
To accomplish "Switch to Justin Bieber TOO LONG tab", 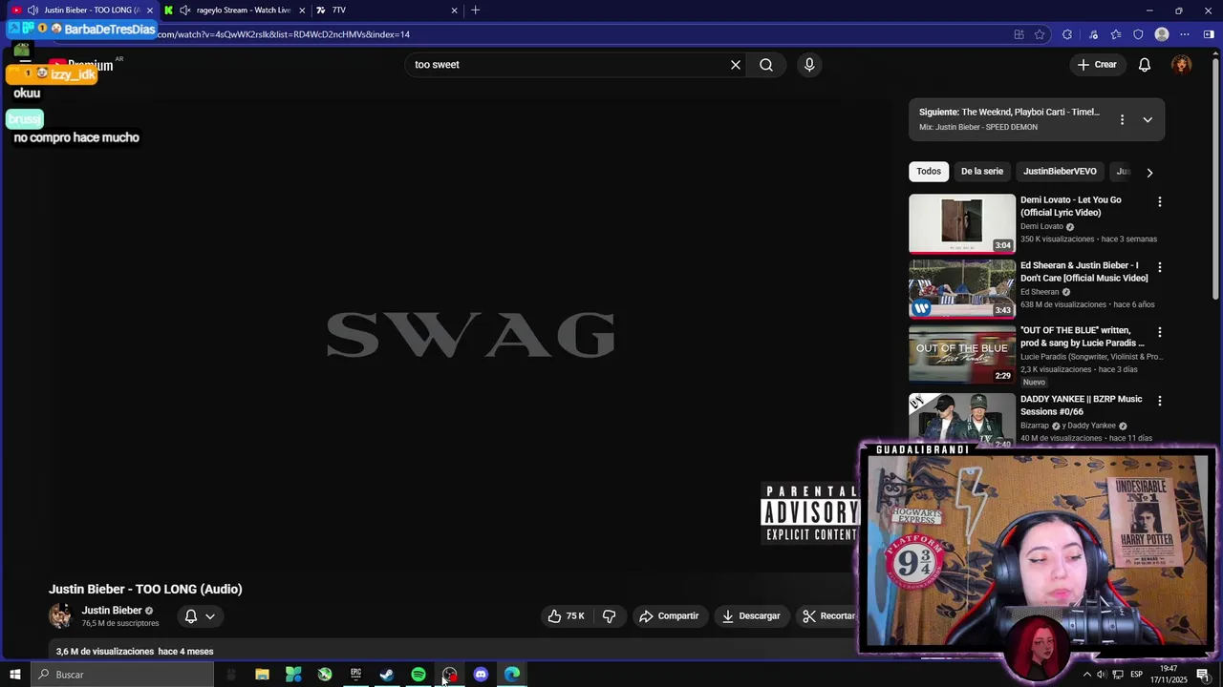I will [82, 10].
